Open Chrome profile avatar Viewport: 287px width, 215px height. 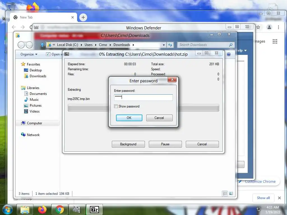click(x=269, y=27)
